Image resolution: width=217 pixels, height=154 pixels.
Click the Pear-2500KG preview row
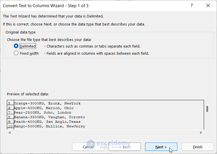(x=42, y=113)
